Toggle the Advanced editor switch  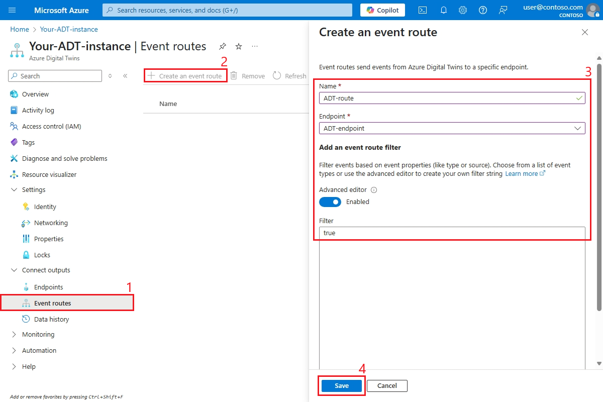click(330, 202)
